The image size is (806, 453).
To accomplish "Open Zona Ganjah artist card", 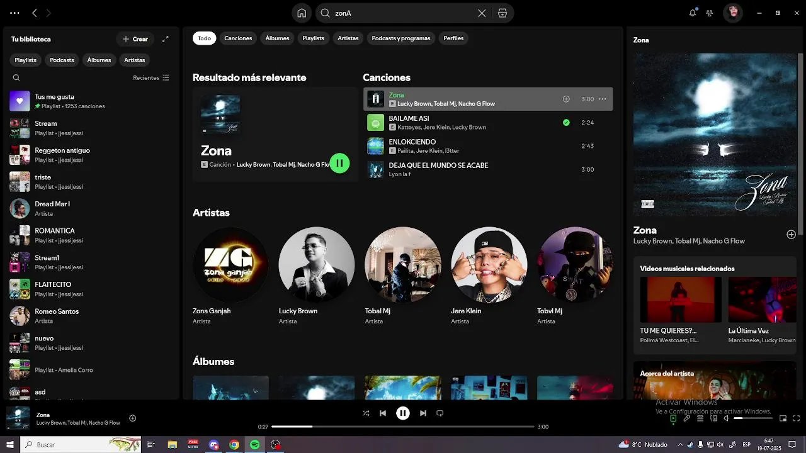I will pos(230,276).
